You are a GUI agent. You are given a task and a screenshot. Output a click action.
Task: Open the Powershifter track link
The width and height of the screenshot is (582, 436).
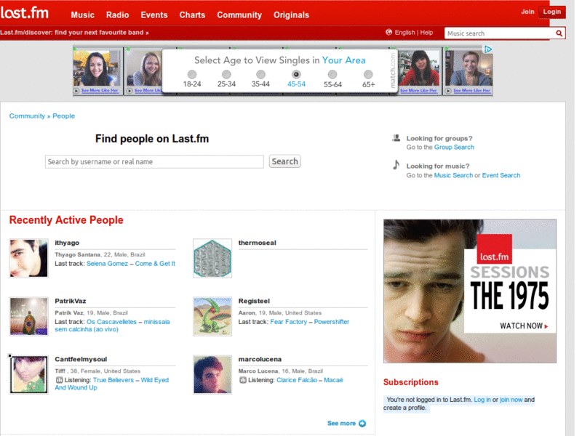point(332,322)
